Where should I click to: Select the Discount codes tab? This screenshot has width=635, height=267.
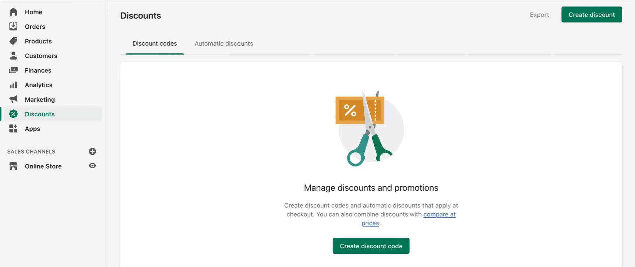pyautogui.click(x=155, y=43)
